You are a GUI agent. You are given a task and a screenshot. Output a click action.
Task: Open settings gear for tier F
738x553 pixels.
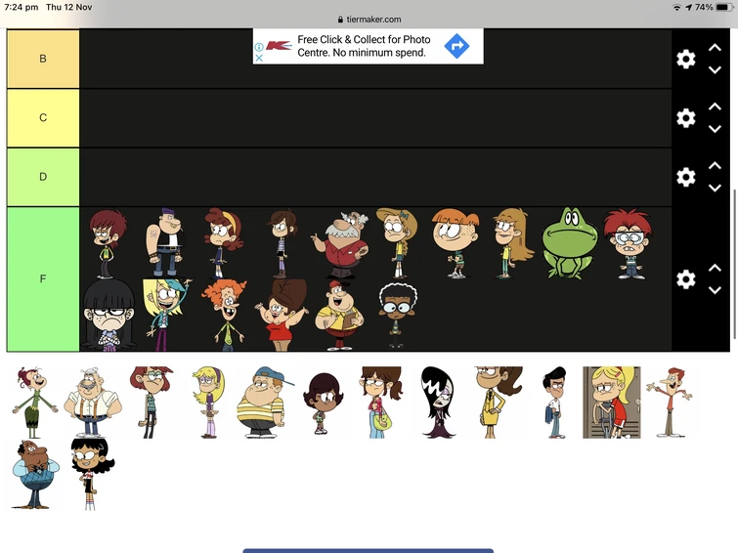coord(686,279)
